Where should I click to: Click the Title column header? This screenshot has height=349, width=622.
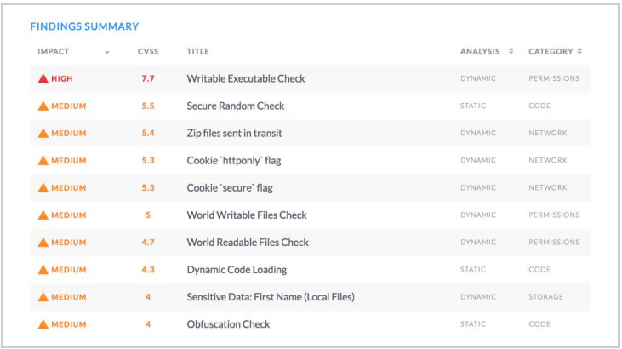point(198,51)
